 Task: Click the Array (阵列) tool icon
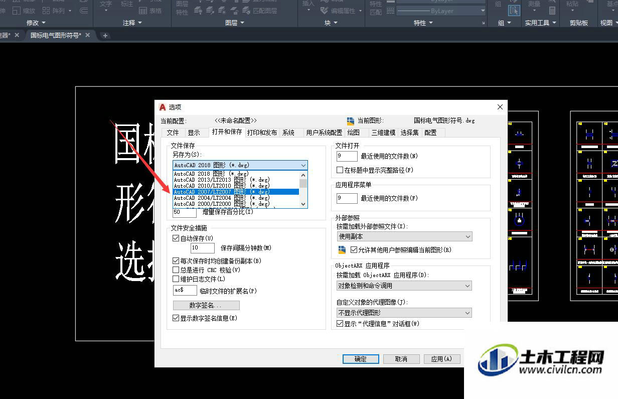(x=46, y=10)
